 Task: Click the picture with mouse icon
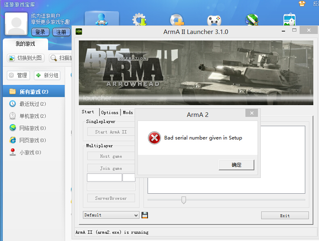(289, 19)
